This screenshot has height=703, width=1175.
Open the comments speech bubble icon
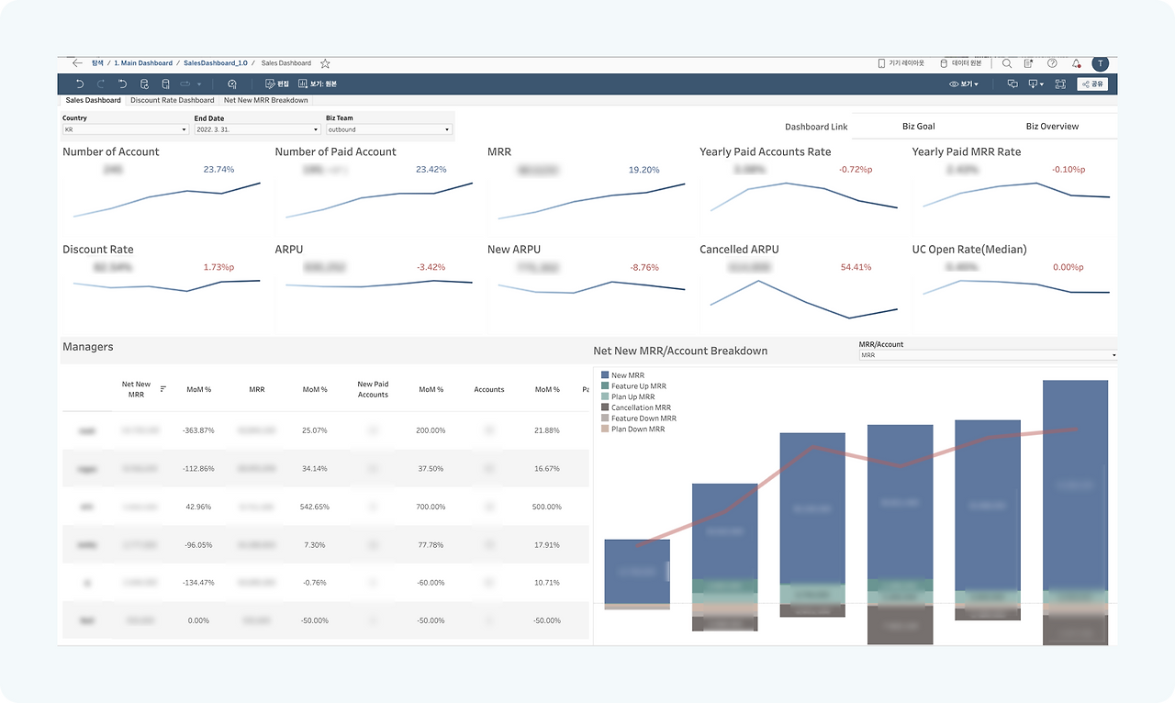pyautogui.click(x=1013, y=84)
